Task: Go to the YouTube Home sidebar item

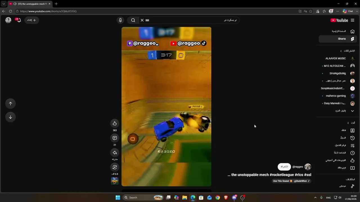Action: [338, 31]
